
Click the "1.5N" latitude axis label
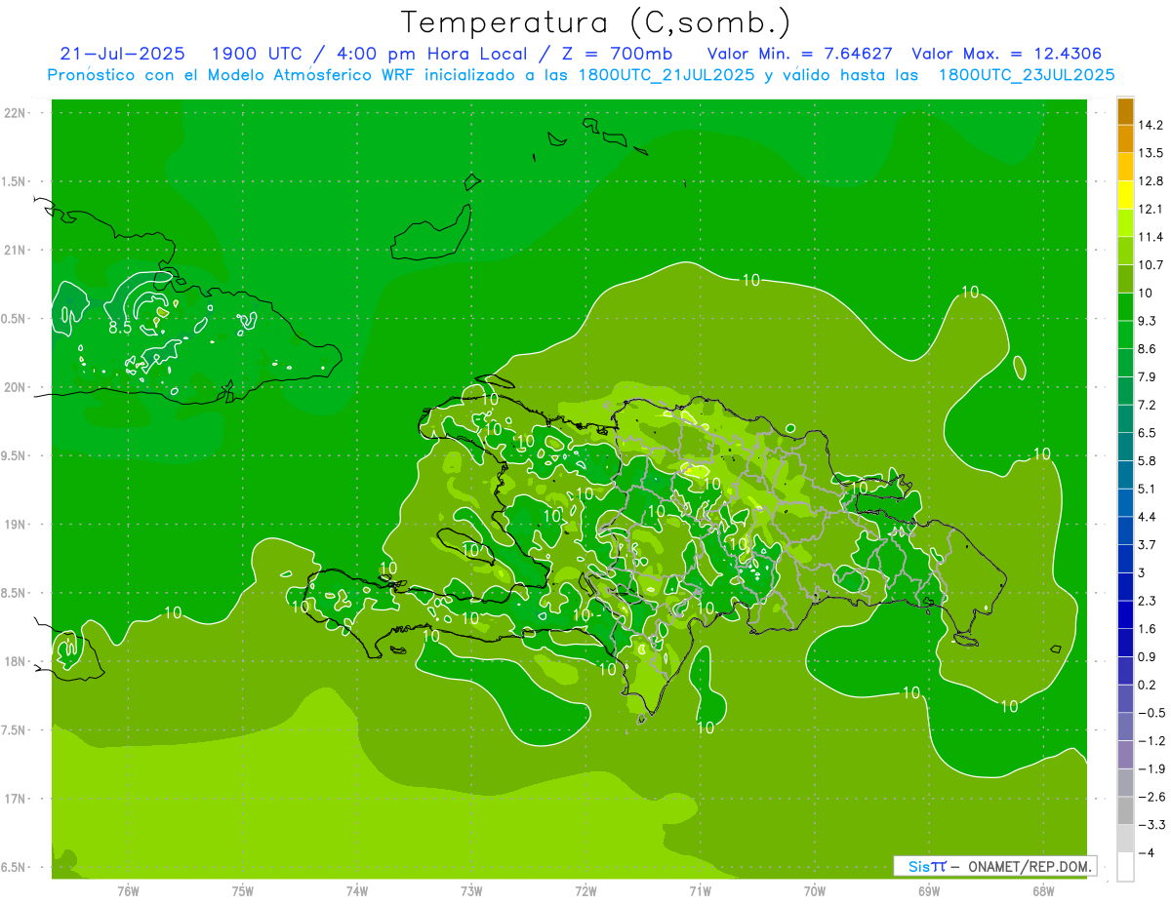(x=16, y=181)
